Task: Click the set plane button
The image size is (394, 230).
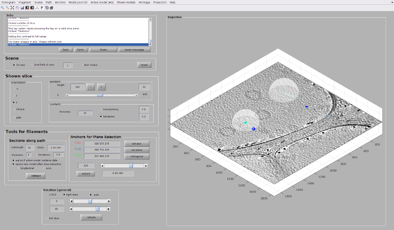Action: pyautogui.click(x=137, y=150)
